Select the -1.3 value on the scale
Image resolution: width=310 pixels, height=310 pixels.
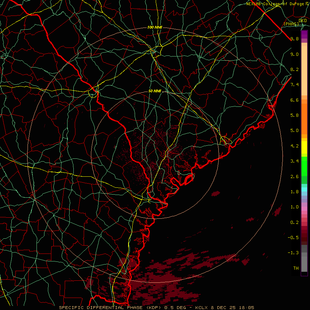[x=293, y=253]
